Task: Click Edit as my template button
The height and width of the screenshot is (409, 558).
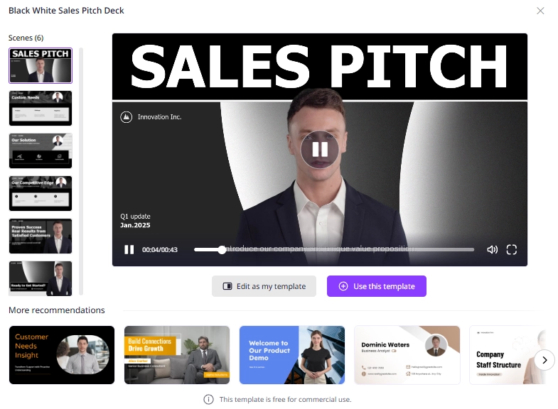Action: [264, 286]
